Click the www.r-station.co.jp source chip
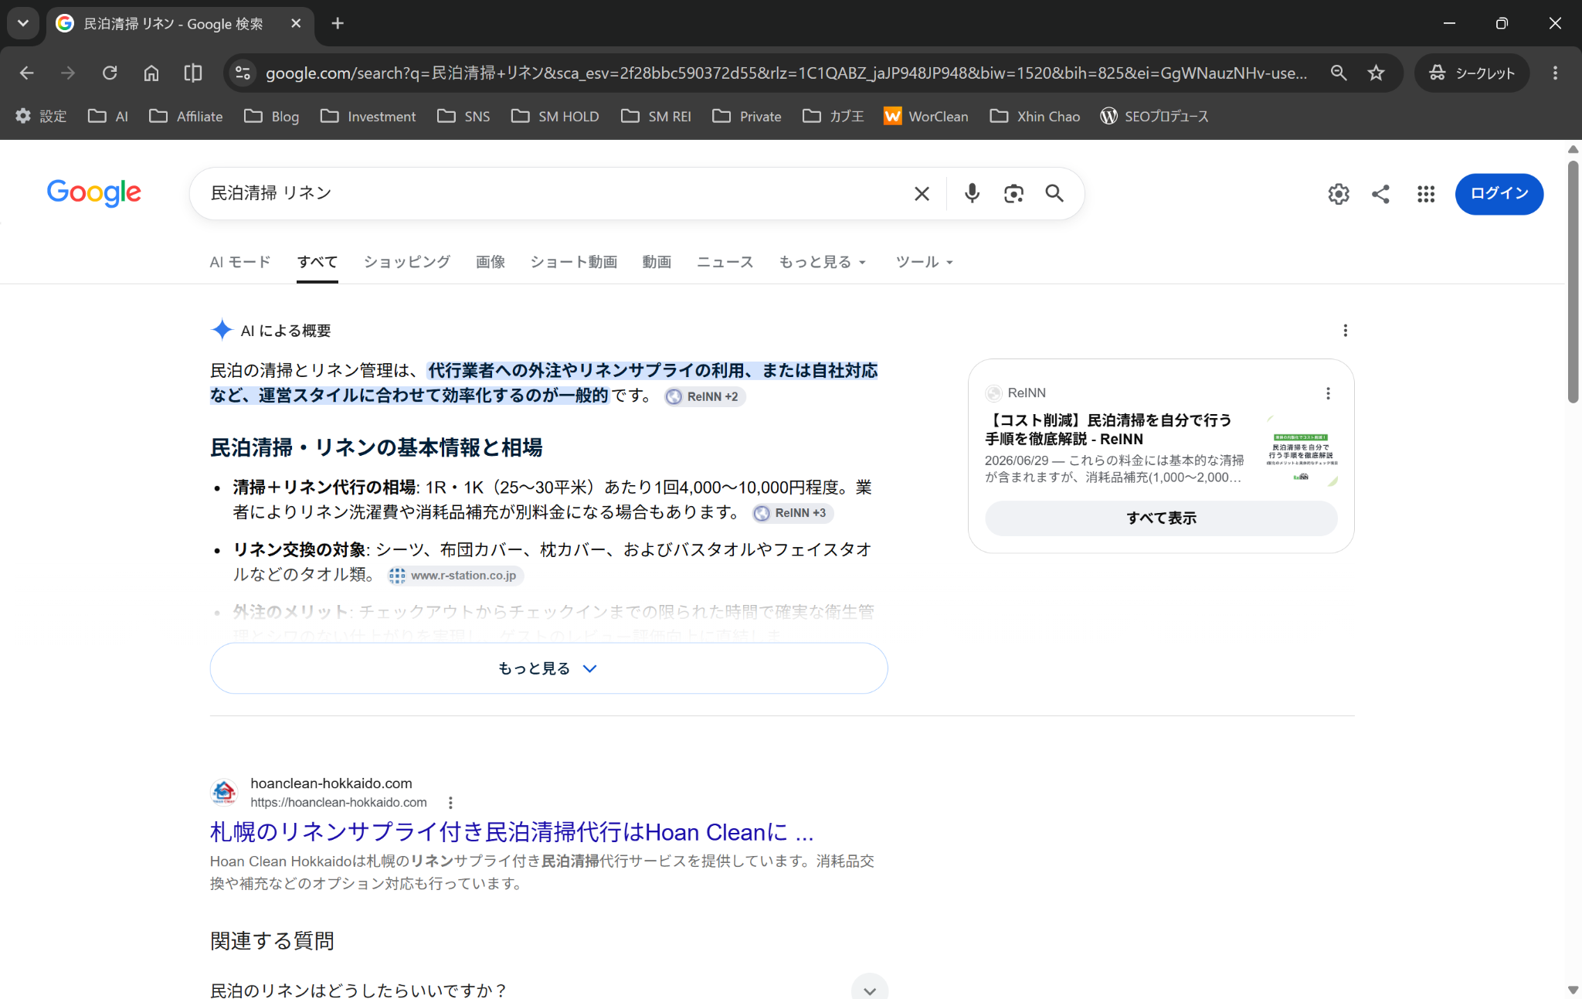Screen dimensions: 1582x999 pos(455,576)
